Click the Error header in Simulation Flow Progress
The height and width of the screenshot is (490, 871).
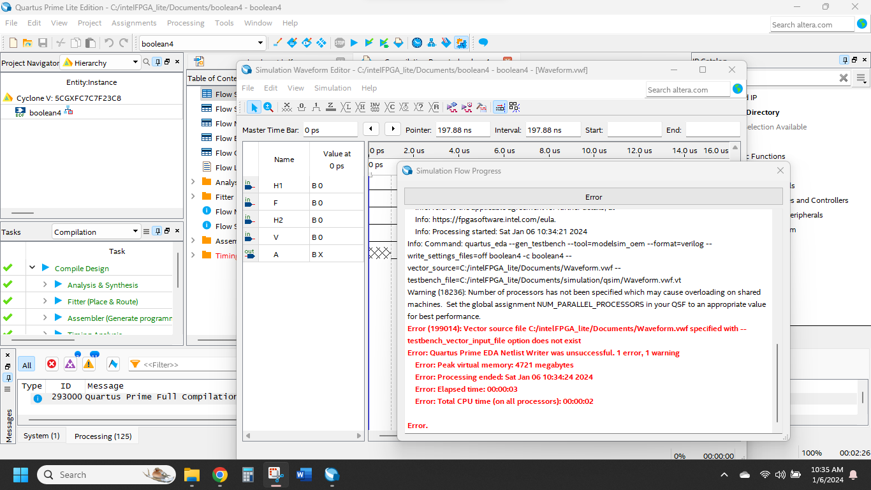(x=594, y=197)
